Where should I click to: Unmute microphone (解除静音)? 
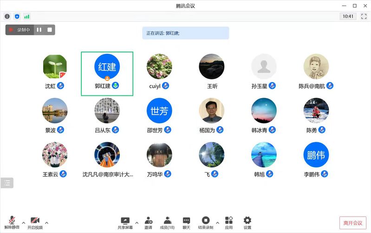(12, 222)
